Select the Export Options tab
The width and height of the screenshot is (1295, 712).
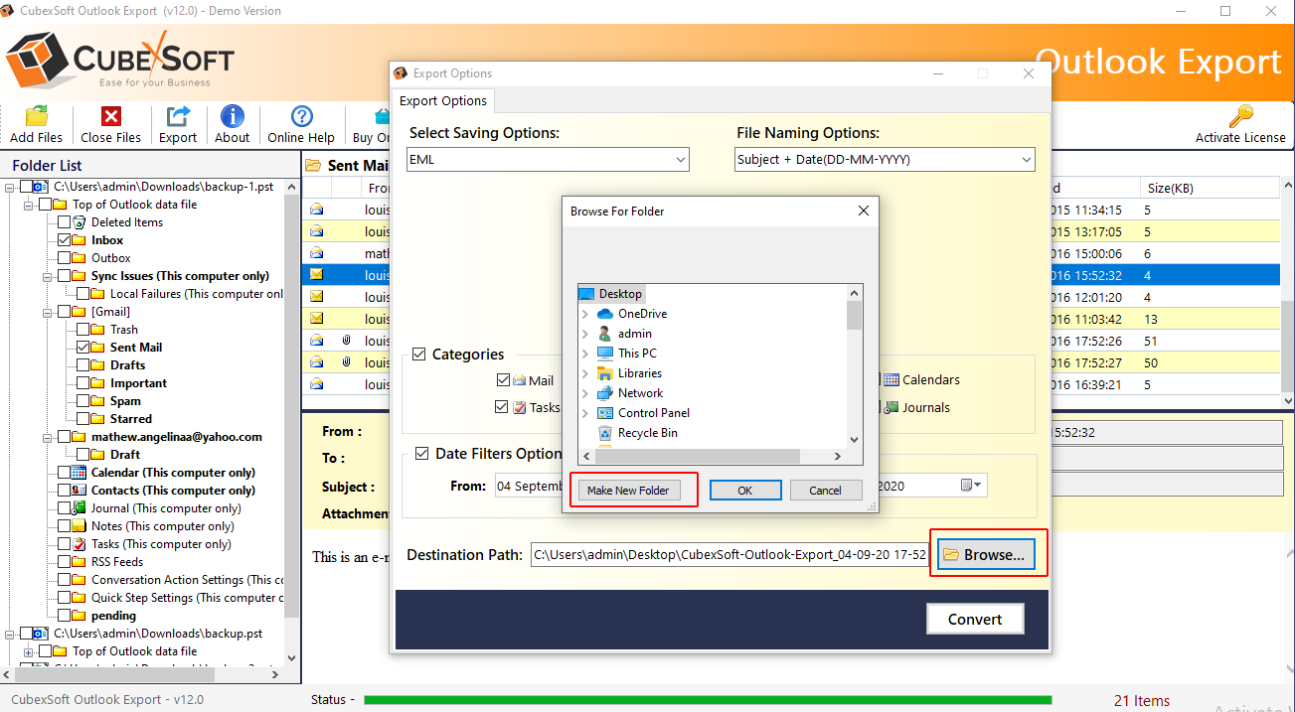442,101
